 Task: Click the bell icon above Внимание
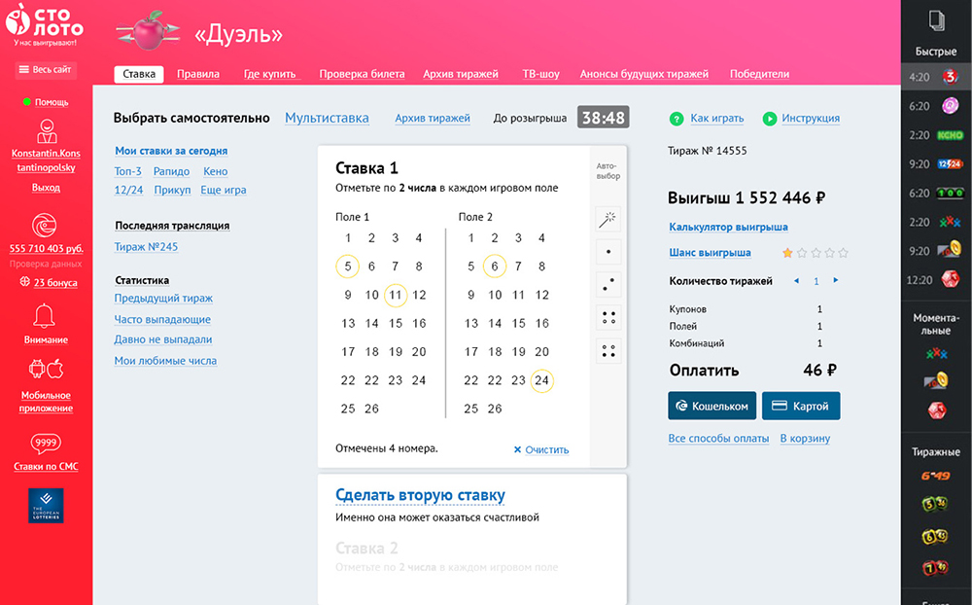coord(45,315)
